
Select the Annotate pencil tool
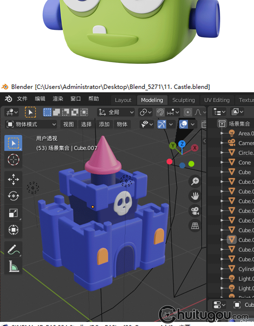[x=13, y=250]
